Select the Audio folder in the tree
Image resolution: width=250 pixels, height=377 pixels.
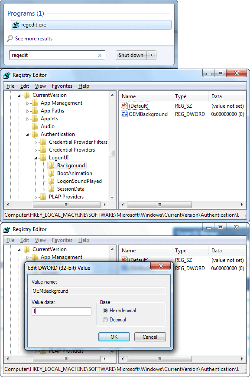(48, 126)
